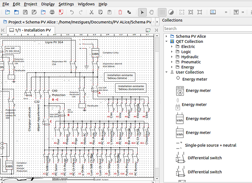Click the Undo arrow icon
252x183 pixels.
(72, 12)
